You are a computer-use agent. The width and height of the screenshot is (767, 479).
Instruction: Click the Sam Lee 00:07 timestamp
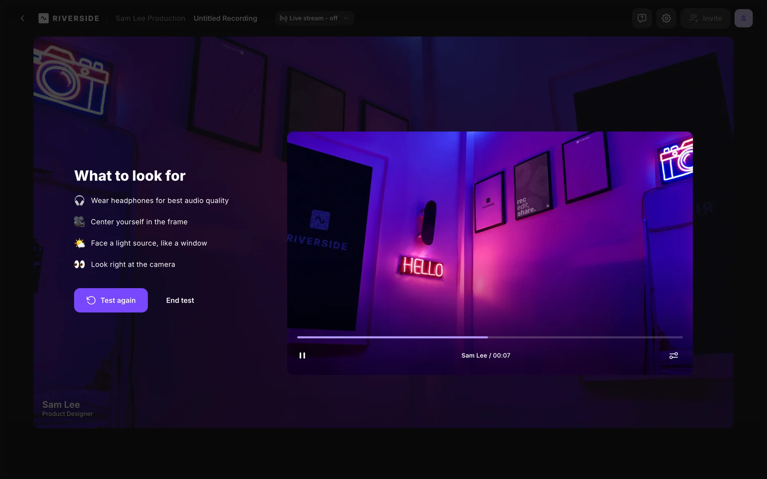486,355
